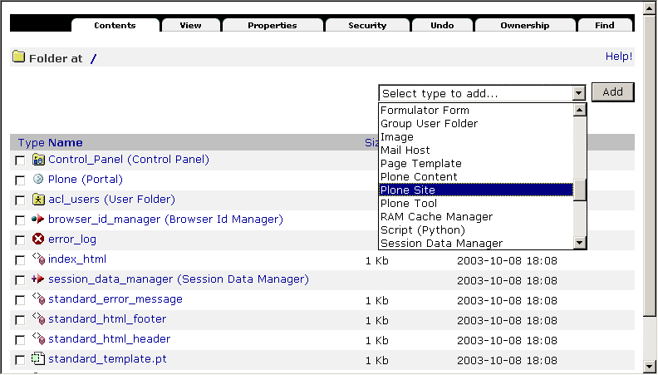
Task: Click the standard_template.pt page template icon
Action: [x=37, y=358]
